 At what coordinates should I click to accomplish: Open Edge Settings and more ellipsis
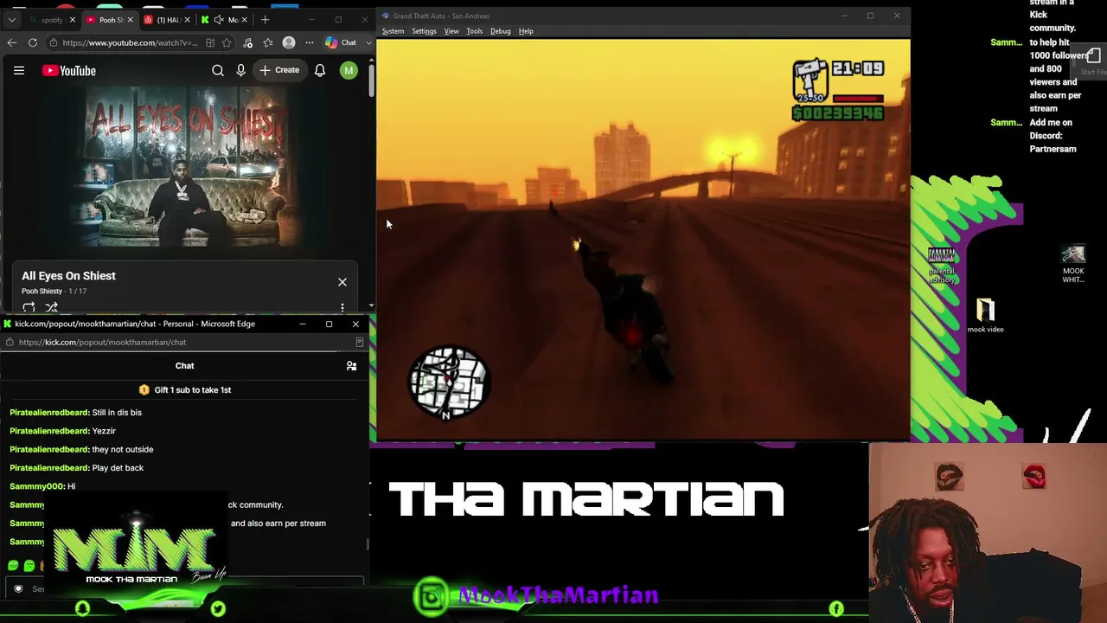click(x=310, y=42)
